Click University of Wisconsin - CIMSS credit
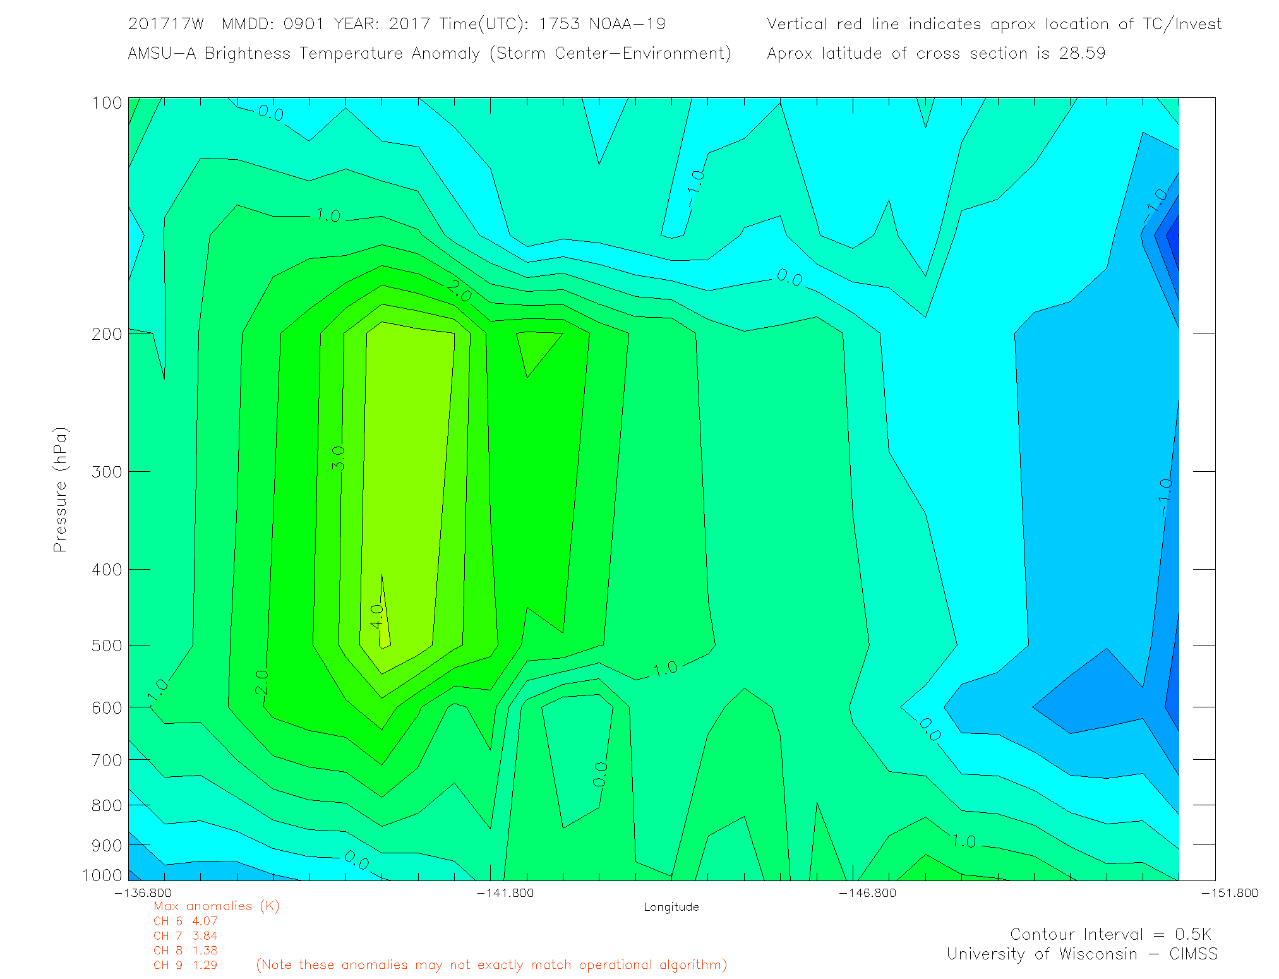The width and height of the screenshot is (1279, 979). pos(1081,954)
